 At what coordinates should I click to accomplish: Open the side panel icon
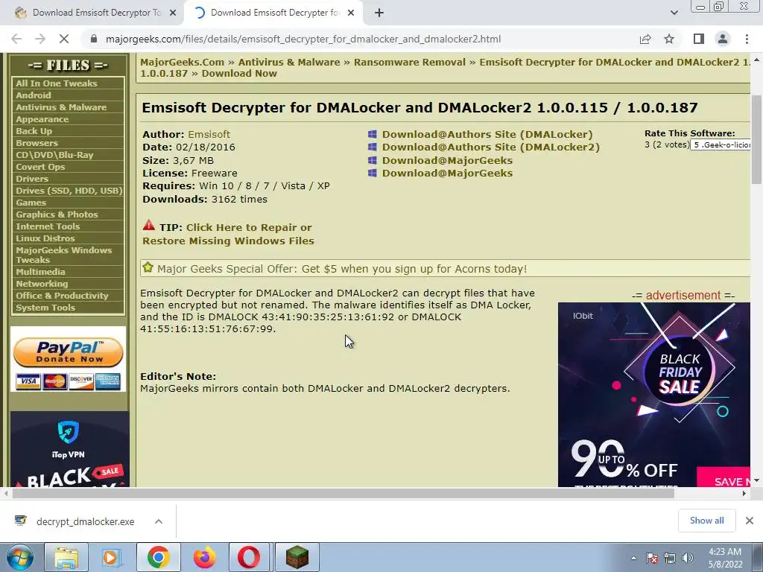tap(699, 39)
